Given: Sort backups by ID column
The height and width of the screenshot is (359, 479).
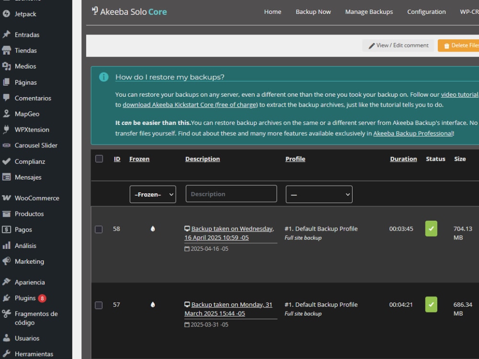Looking at the screenshot, I should pos(117,159).
